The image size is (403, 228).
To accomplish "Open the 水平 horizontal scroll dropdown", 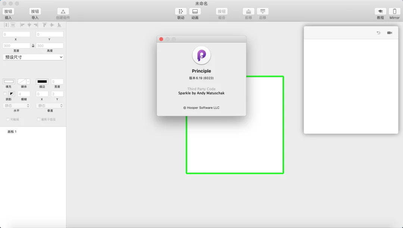I will pyautogui.click(x=16, y=106).
